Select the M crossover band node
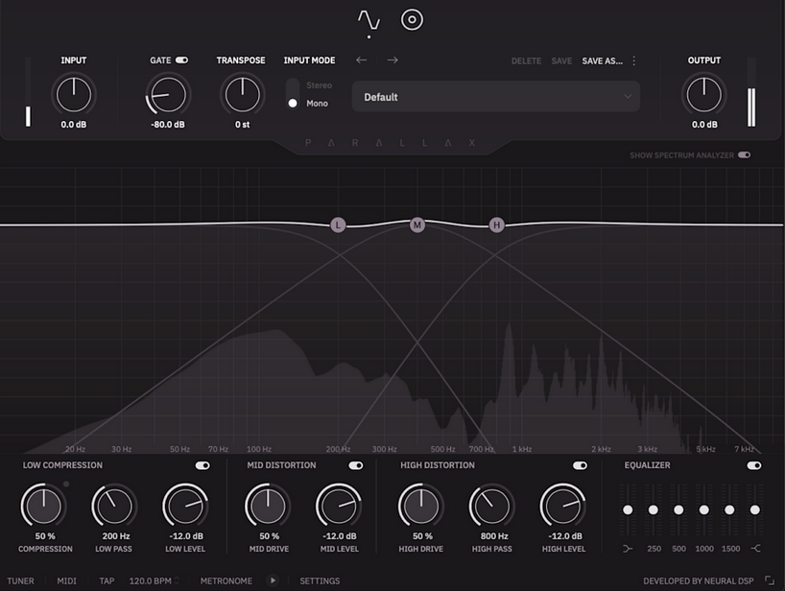 (x=417, y=225)
